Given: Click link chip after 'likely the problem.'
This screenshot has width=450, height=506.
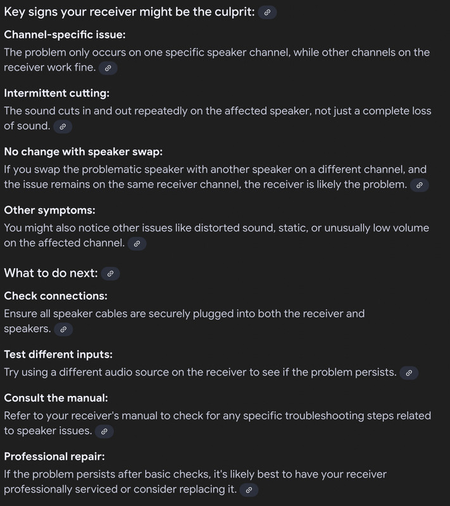Looking at the screenshot, I should click(420, 185).
